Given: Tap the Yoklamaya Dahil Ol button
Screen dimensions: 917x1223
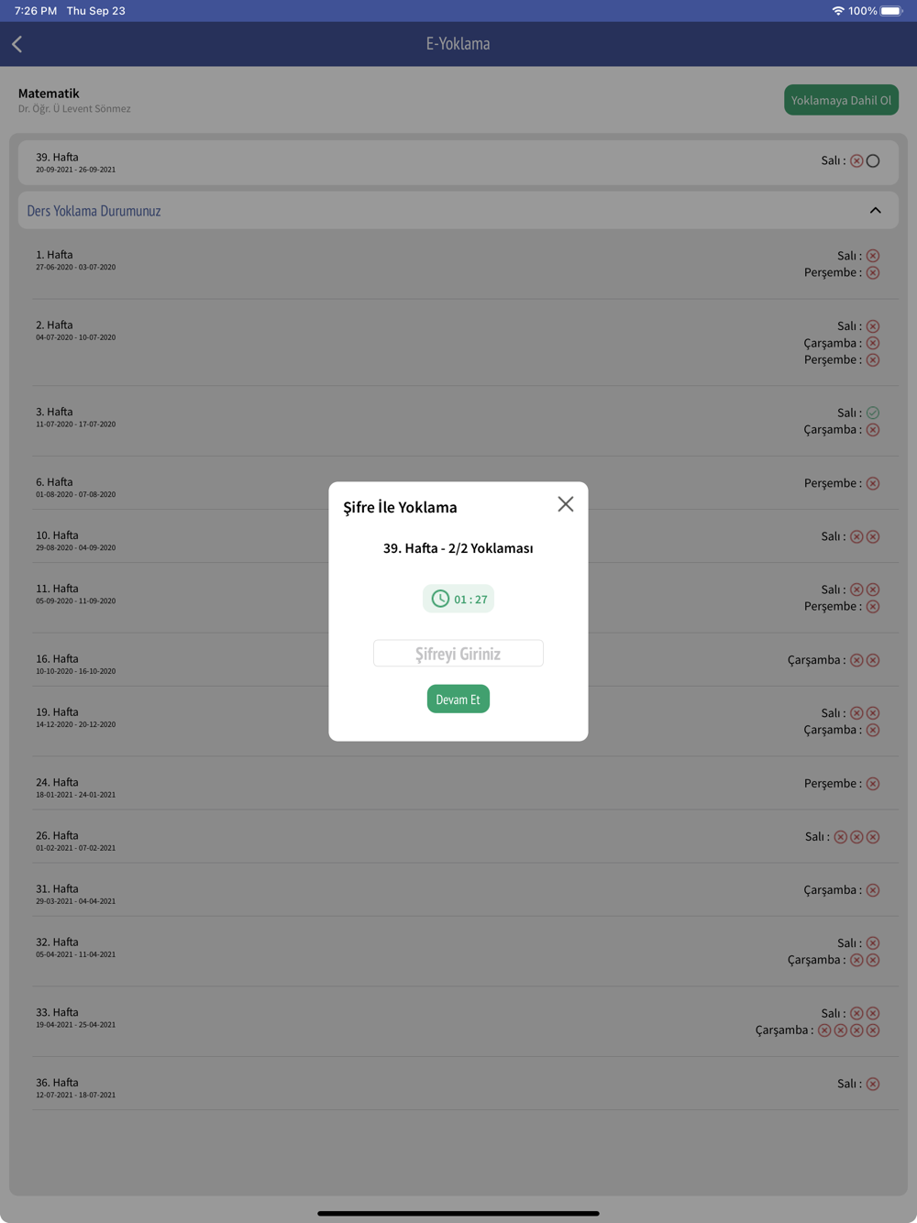Looking at the screenshot, I should 841,100.
